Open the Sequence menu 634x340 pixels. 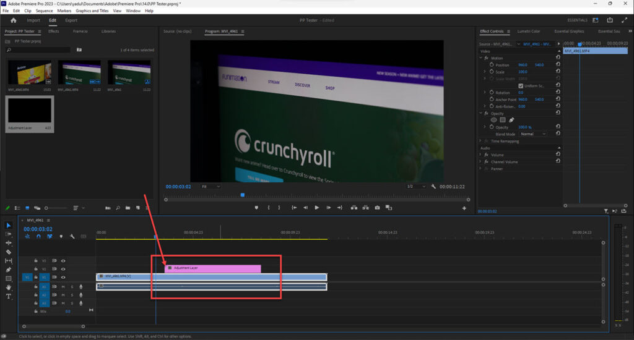pos(44,11)
